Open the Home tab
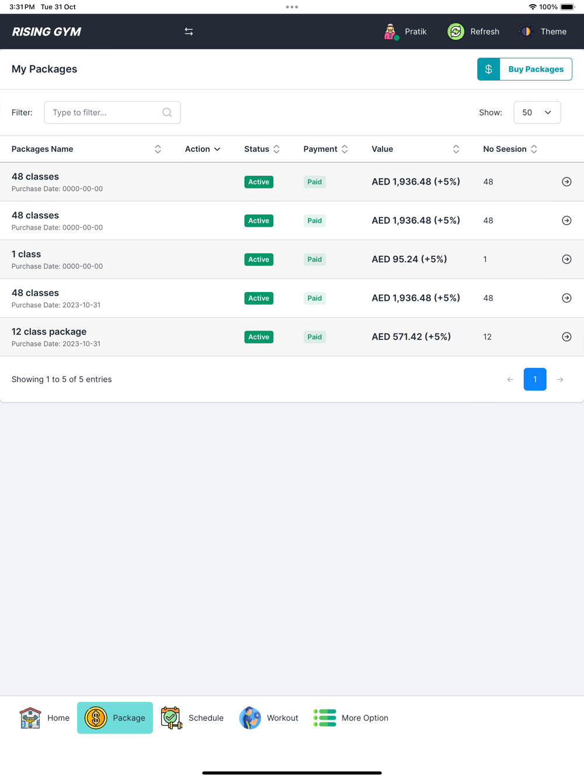The image size is (584, 779). point(44,718)
